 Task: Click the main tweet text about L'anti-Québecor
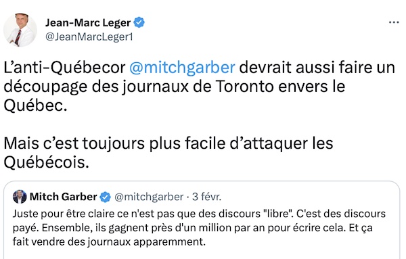tap(200, 87)
